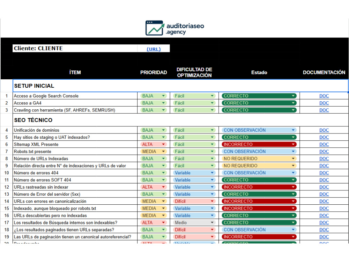
Task: Open DOC link for Unificación de dominios
Action: (x=324, y=130)
